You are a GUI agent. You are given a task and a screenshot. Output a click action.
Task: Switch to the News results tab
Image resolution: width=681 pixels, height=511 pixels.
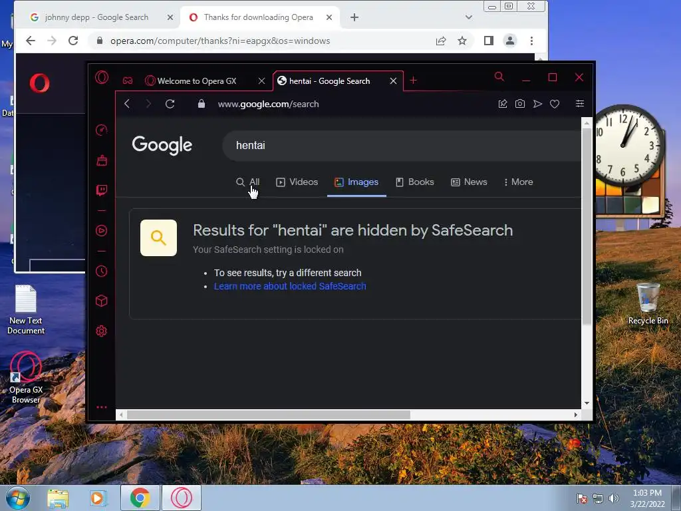(x=469, y=182)
